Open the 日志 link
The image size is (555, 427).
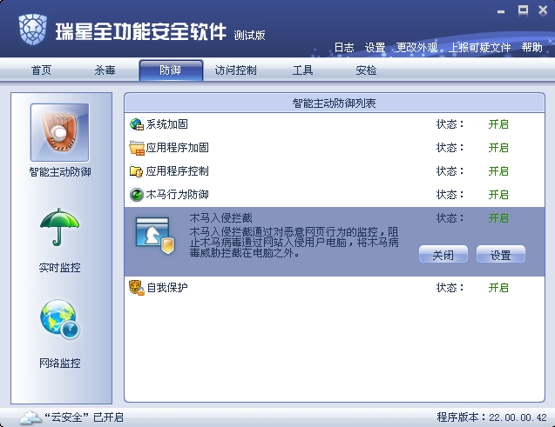[x=344, y=48]
